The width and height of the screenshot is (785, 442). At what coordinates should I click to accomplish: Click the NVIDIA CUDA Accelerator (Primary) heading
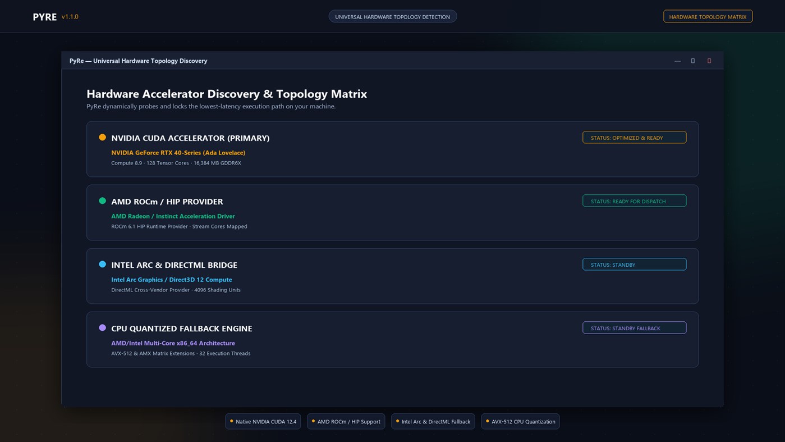tap(190, 138)
